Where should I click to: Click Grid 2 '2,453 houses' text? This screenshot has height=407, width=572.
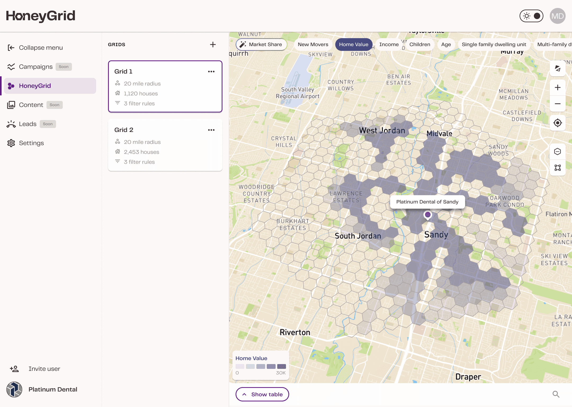point(142,152)
